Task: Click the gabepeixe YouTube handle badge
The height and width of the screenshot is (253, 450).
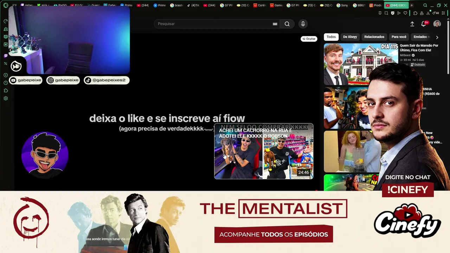Action: (x=26, y=80)
